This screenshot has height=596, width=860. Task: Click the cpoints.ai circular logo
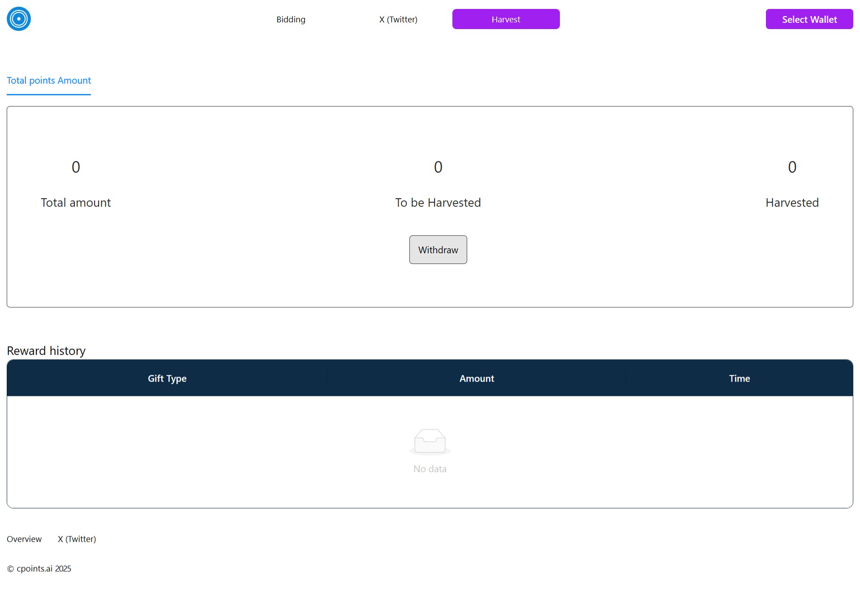coord(19,19)
